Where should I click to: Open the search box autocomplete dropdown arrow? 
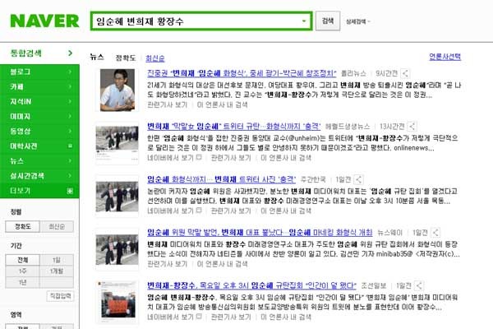tap(304, 21)
